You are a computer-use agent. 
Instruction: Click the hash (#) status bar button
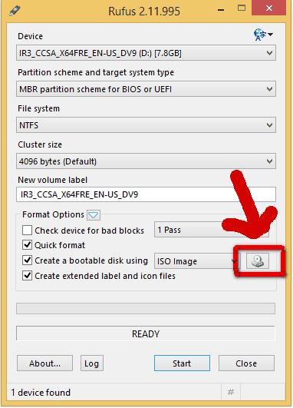[x=231, y=392]
